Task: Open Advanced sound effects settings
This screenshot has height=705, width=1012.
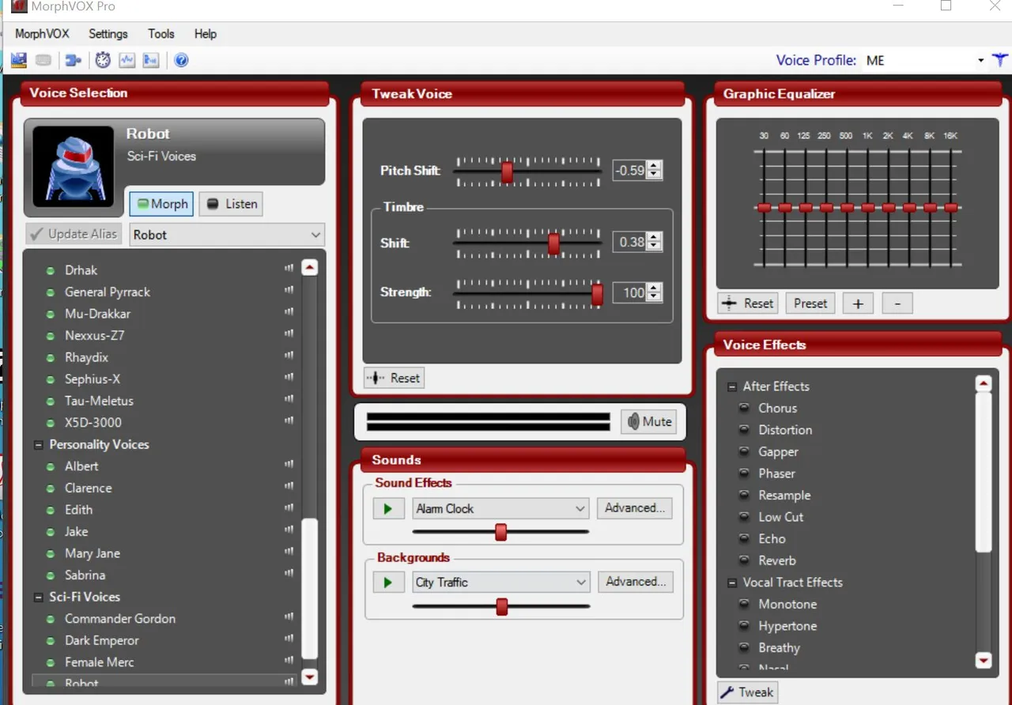Action: click(635, 508)
